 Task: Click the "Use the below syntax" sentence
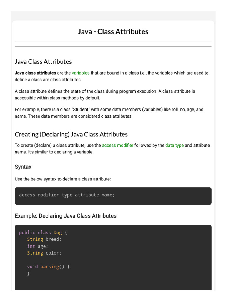(63, 179)
